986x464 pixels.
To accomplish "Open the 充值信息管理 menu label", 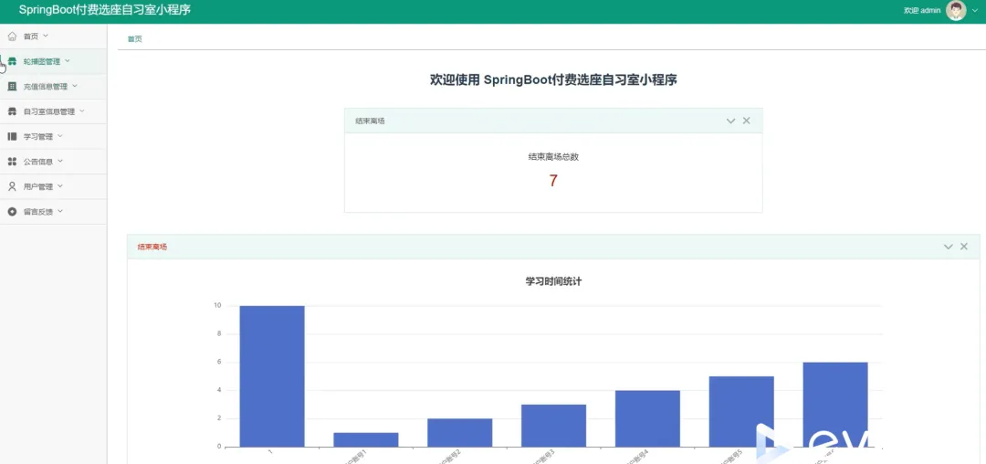I will 46,87.
